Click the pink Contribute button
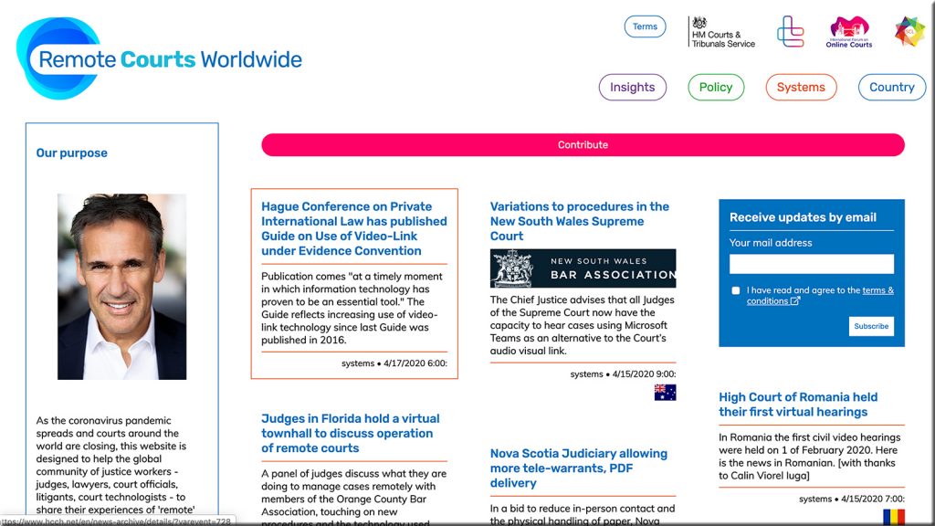This screenshot has width=935, height=526. [x=583, y=145]
